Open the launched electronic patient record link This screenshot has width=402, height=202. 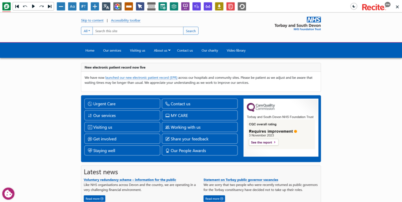pos(141,78)
